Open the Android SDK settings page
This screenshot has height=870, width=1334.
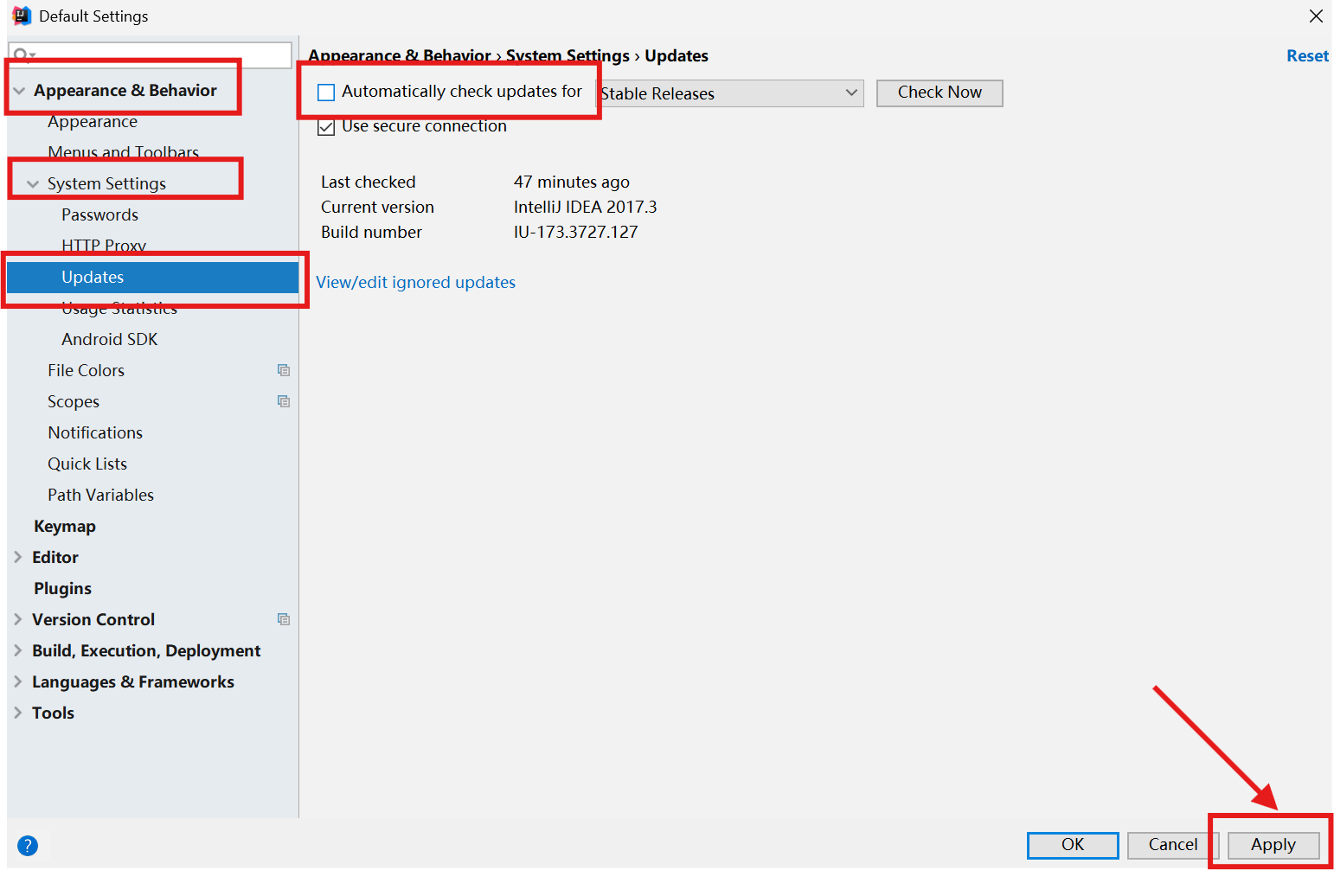(110, 339)
